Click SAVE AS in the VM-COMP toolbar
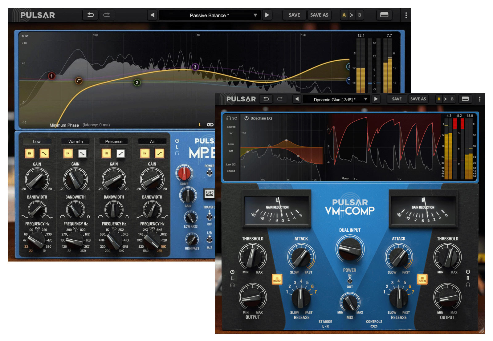493x341 pixels. [418, 99]
